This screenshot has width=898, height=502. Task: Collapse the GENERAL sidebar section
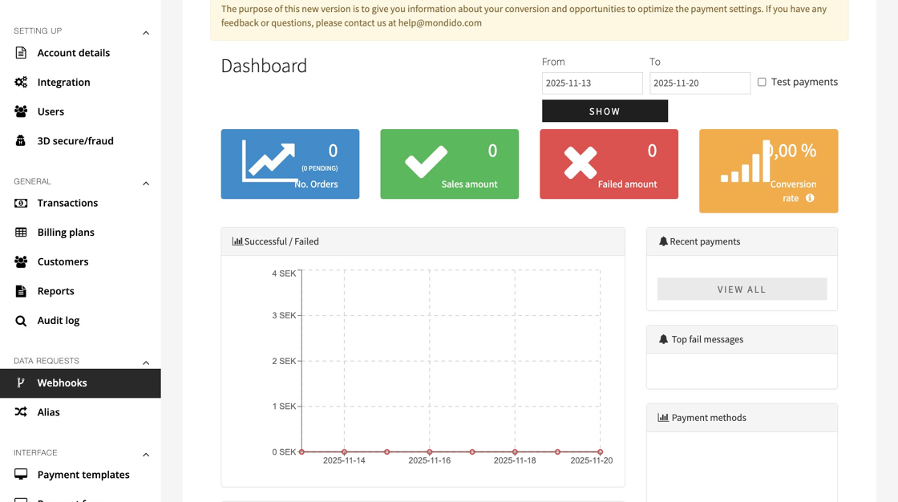(x=146, y=184)
